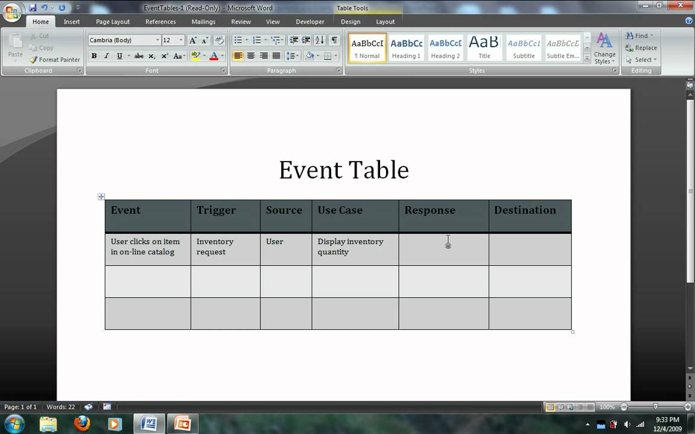This screenshot has height=434, width=695.
Task: Open the Change Case dropdown
Action: [179, 56]
